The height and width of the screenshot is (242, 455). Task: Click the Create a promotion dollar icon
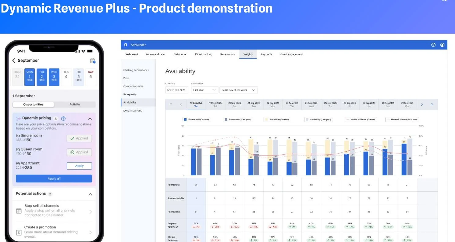coord(19,233)
